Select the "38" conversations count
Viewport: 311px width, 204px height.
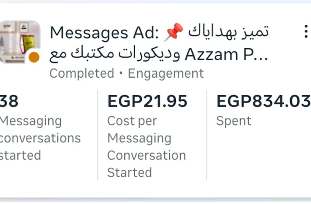point(9,101)
